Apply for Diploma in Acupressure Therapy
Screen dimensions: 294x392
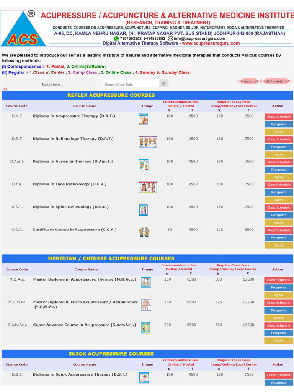click(279, 132)
